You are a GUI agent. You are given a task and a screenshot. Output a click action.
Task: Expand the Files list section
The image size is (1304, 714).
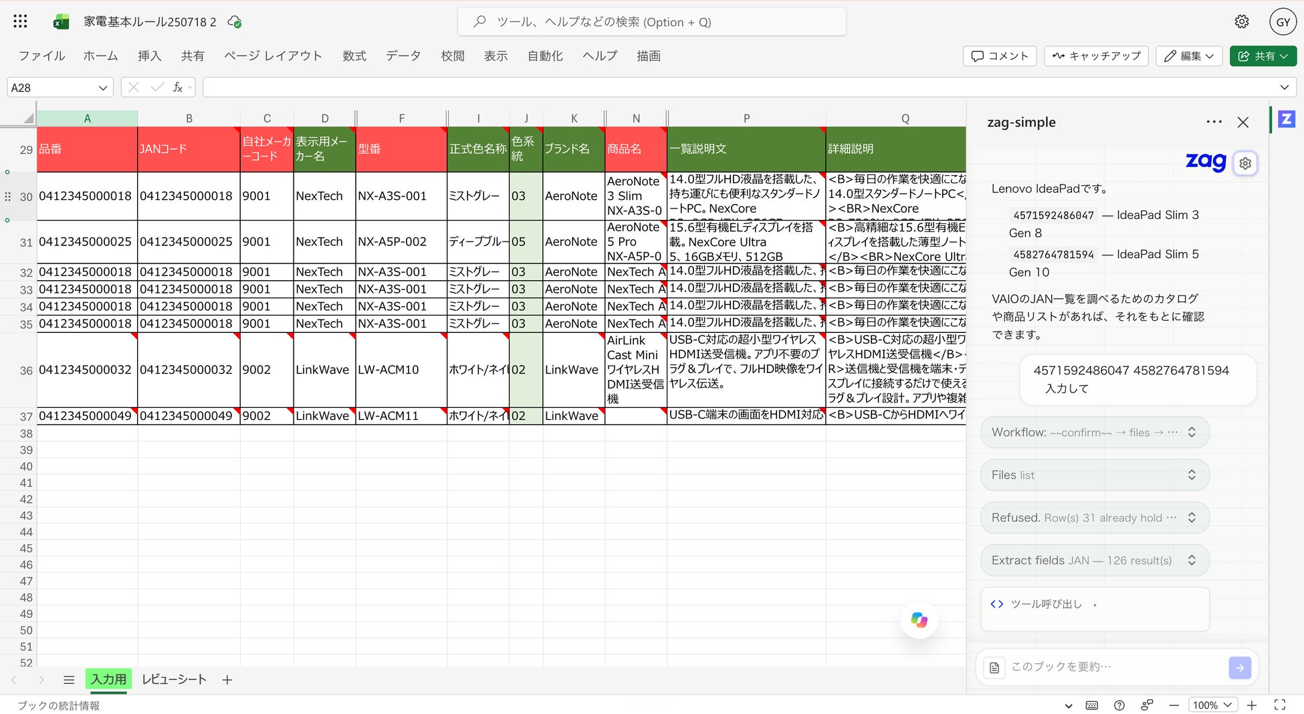[x=1095, y=475]
